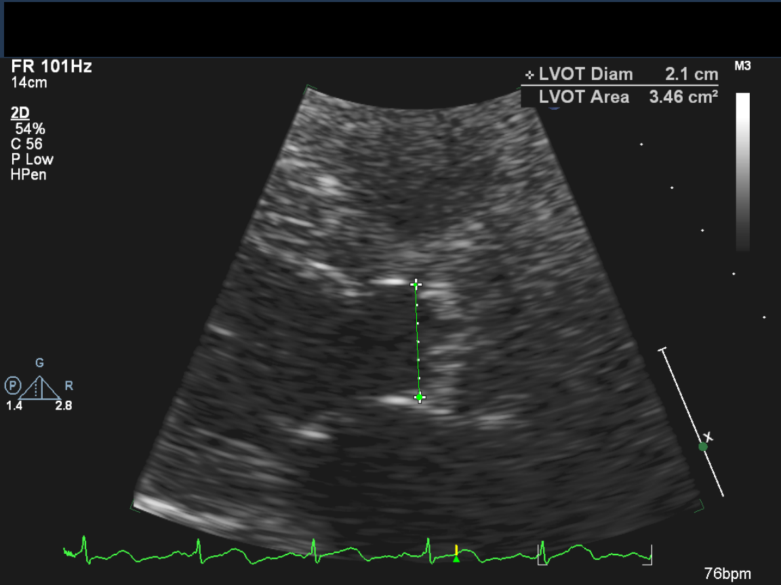781x585 pixels.
Task: Click the right ECG loop bracket
Action: pos(649,553)
